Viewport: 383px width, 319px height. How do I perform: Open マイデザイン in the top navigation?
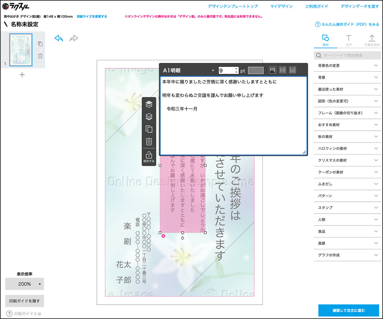click(281, 6)
